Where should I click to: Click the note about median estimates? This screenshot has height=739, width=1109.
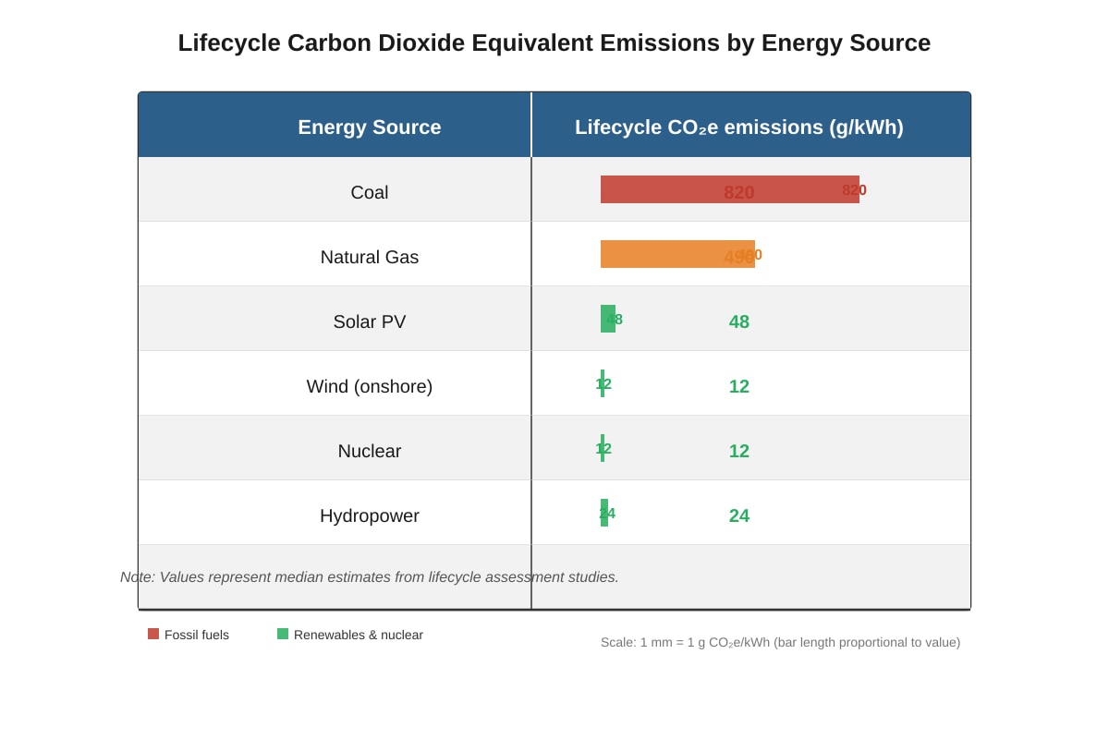[370, 577]
